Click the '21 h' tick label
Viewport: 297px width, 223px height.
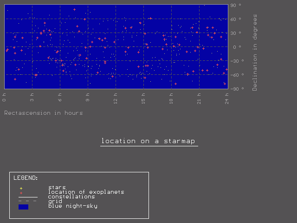tap(199, 98)
